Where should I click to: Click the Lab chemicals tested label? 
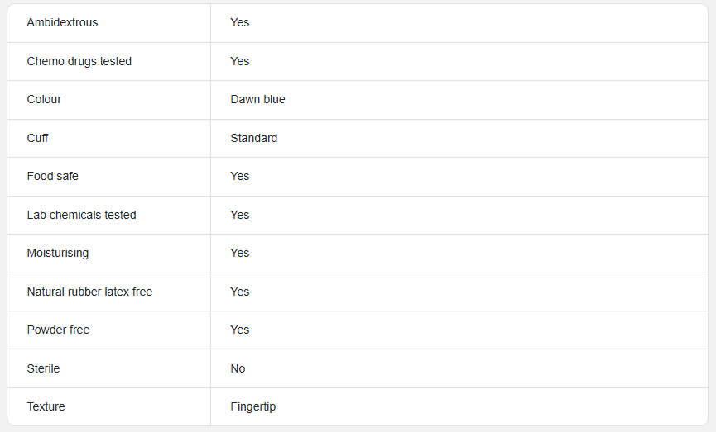point(81,215)
